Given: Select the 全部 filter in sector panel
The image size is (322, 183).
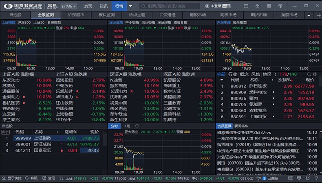Looking at the screenshot, I should click(x=221, y=74).
